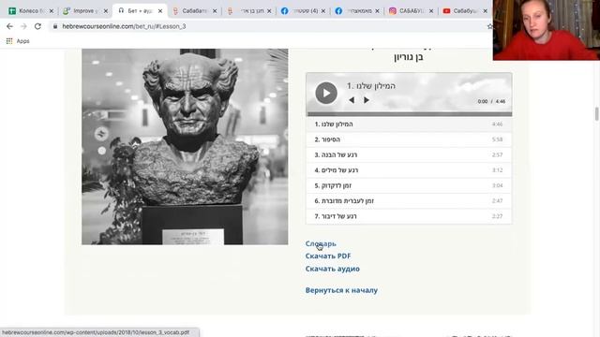
Task: Click the Скачать PDF link
Action: (x=328, y=256)
